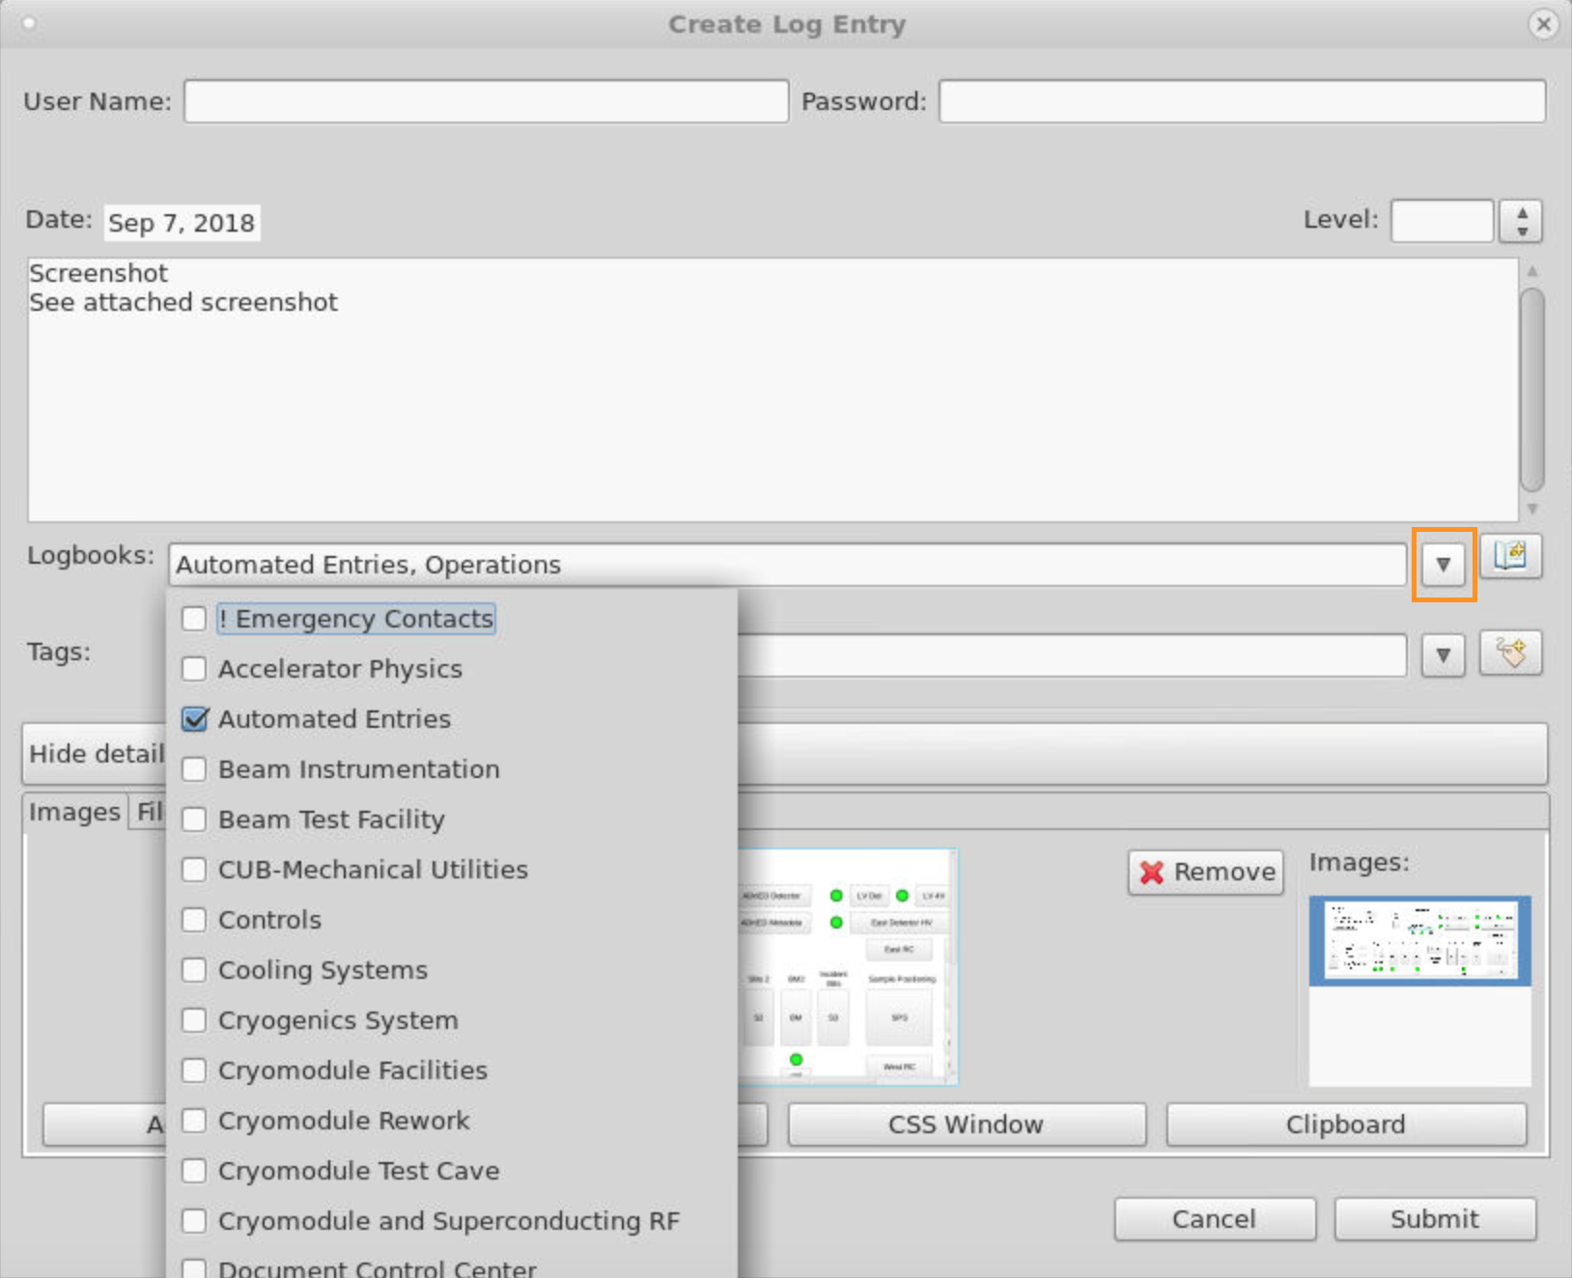This screenshot has height=1278, width=1572.
Task: Check the Cryomodule Test Cave logbook
Action: (x=194, y=1171)
